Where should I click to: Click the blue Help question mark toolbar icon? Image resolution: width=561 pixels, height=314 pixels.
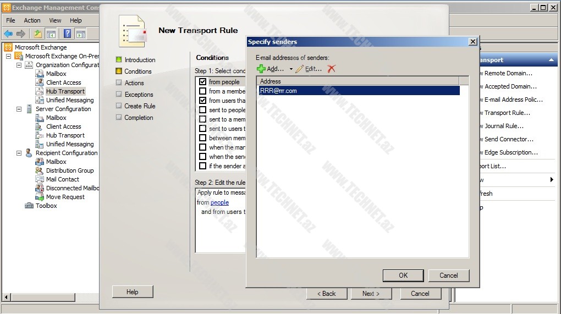pos(67,34)
